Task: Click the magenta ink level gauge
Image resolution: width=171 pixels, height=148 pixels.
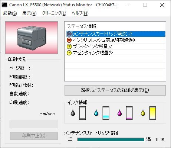Action: (x=129, y=113)
